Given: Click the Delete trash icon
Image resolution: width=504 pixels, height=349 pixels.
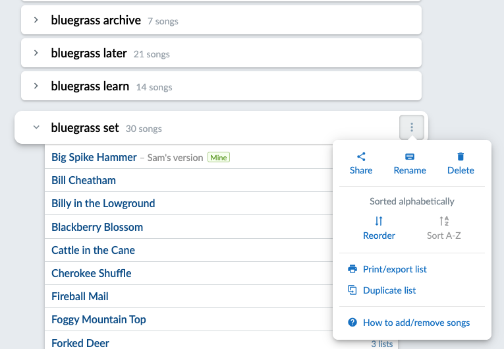Looking at the screenshot, I should click(461, 157).
